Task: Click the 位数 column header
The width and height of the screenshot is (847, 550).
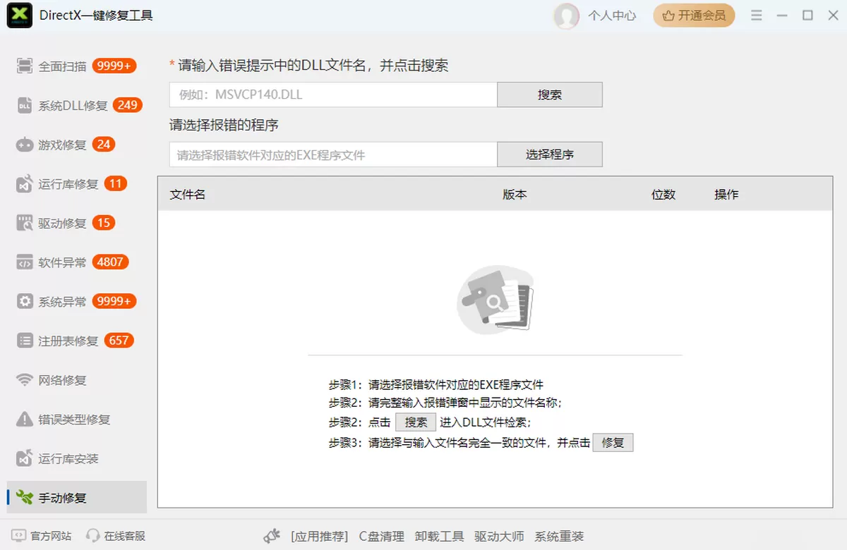Action: coord(663,195)
